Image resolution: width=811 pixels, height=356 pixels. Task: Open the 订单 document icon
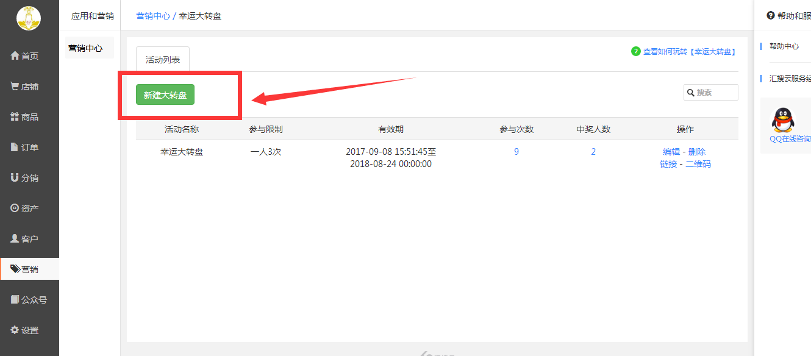15,148
